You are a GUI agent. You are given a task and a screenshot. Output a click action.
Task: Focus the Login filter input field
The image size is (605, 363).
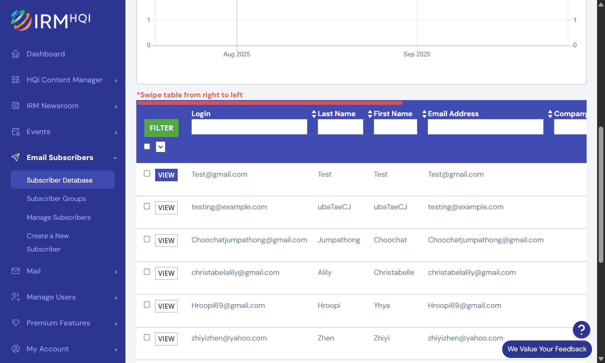point(249,127)
